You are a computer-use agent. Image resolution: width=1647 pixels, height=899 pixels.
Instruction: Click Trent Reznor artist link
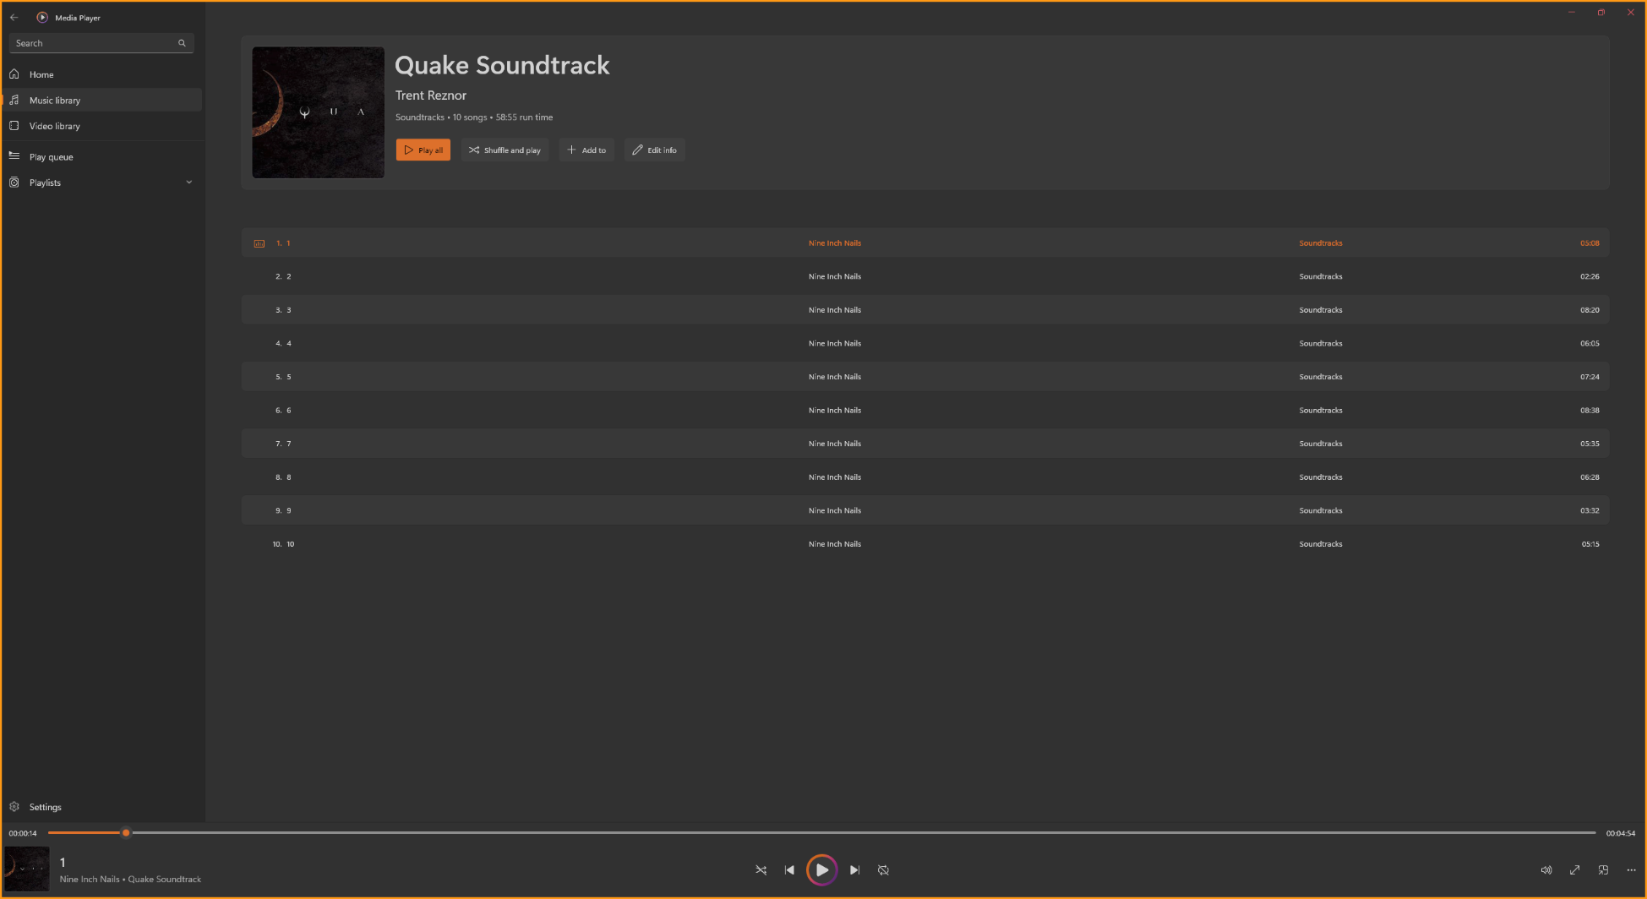(x=431, y=95)
